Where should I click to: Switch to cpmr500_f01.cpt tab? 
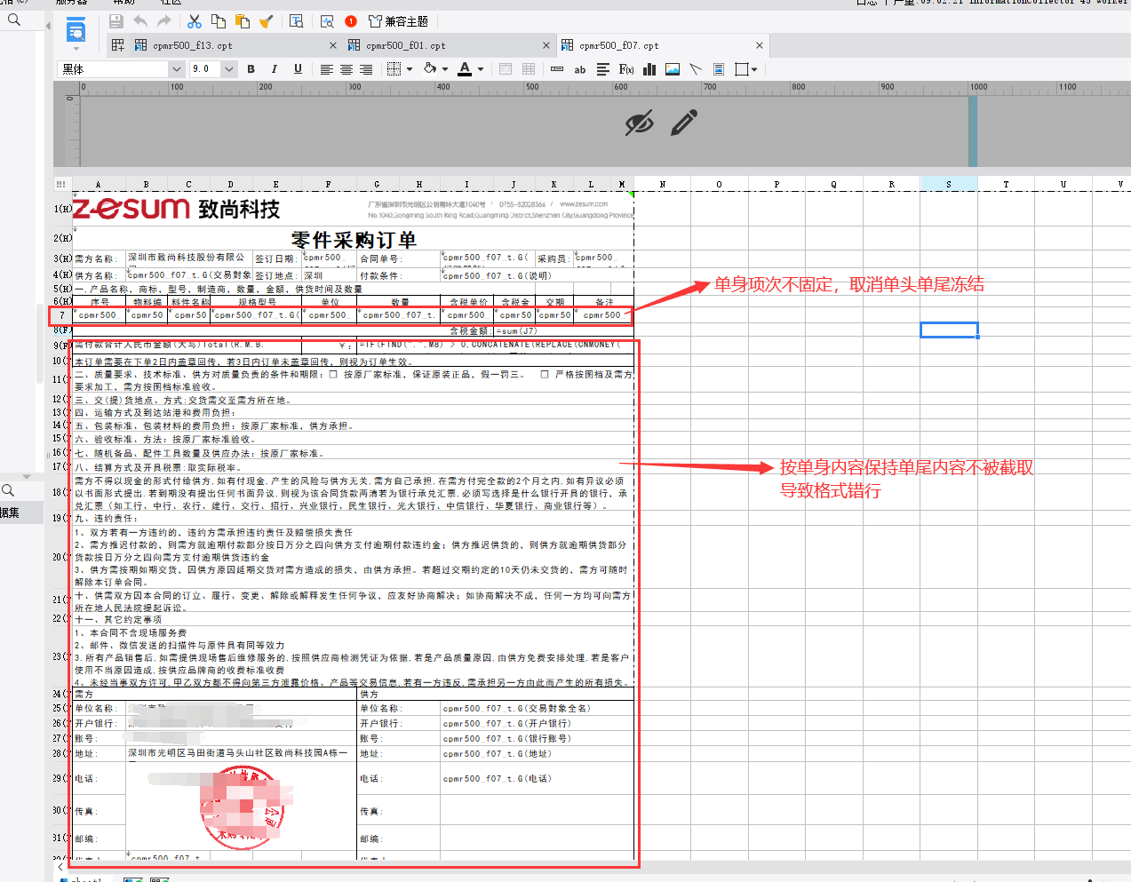406,45
